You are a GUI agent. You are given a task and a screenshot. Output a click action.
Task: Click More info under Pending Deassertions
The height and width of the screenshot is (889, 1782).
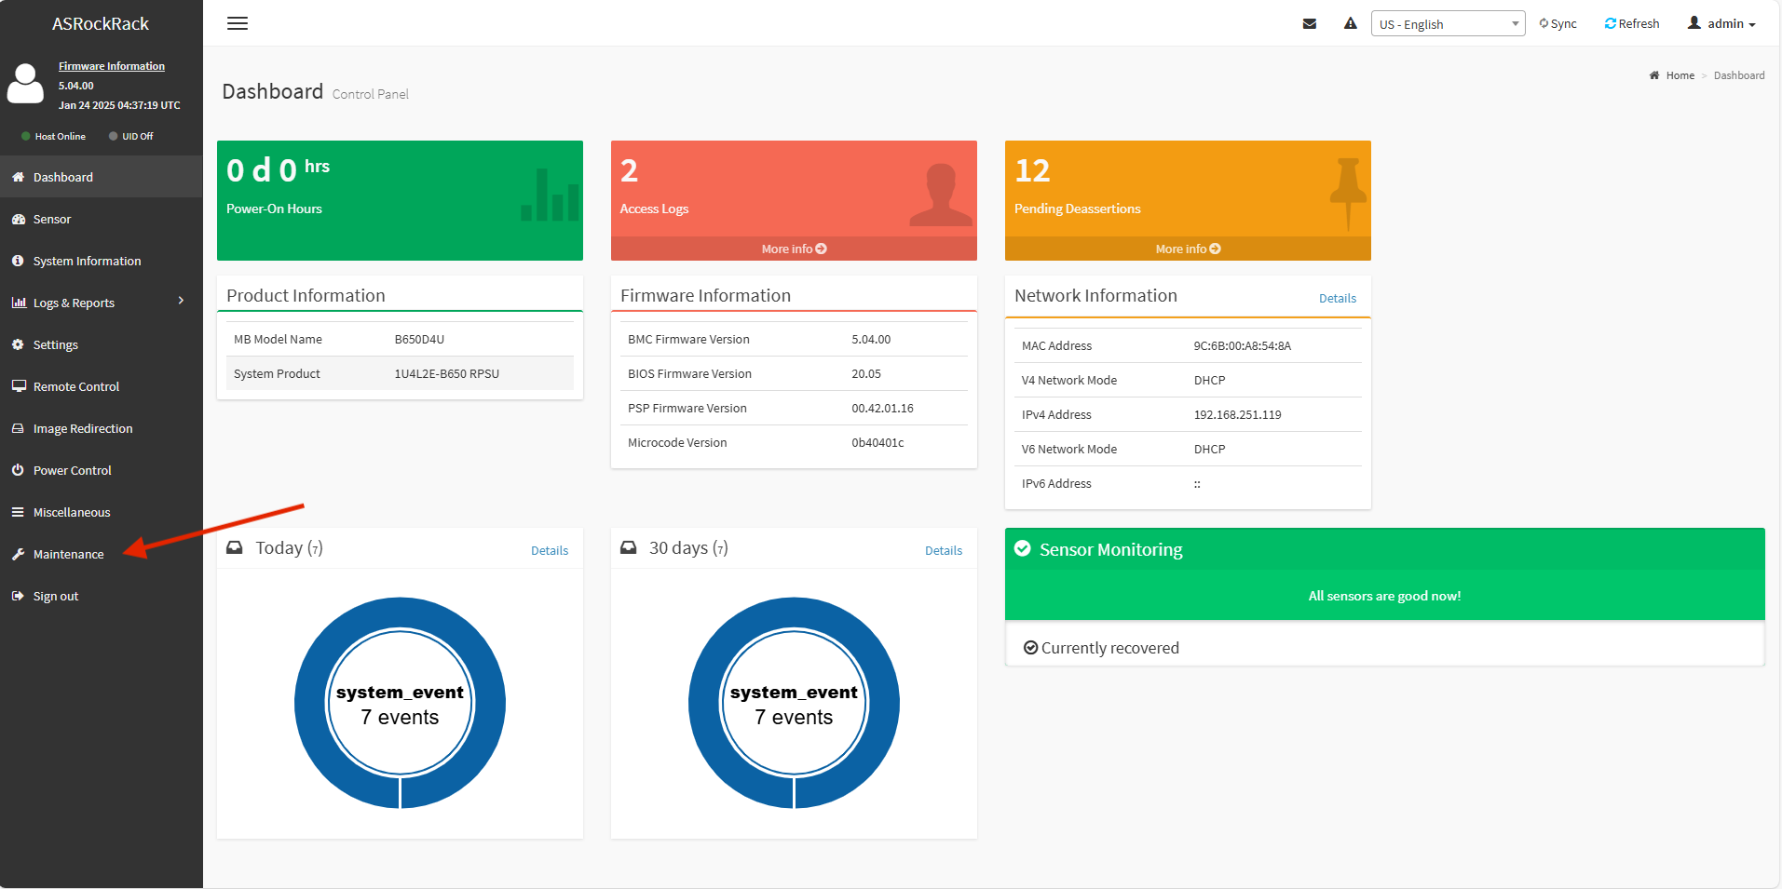tap(1188, 249)
